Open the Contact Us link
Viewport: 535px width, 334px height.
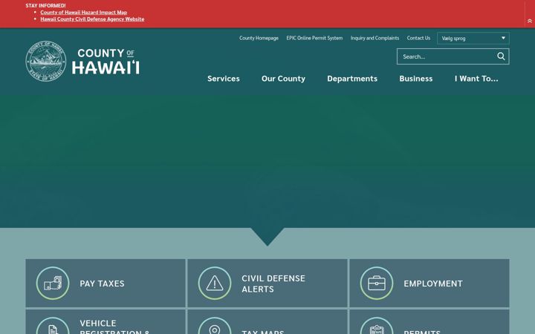pos(418,38)
